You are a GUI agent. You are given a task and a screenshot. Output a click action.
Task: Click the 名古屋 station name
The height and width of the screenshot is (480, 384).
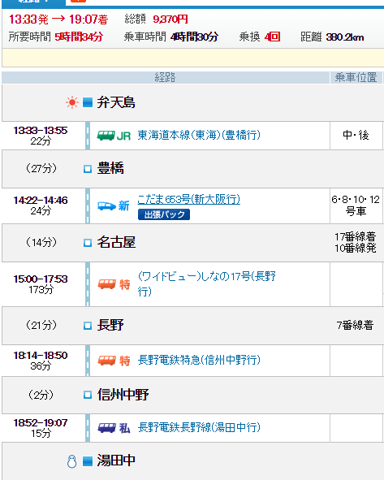click(x=116, y=243)
